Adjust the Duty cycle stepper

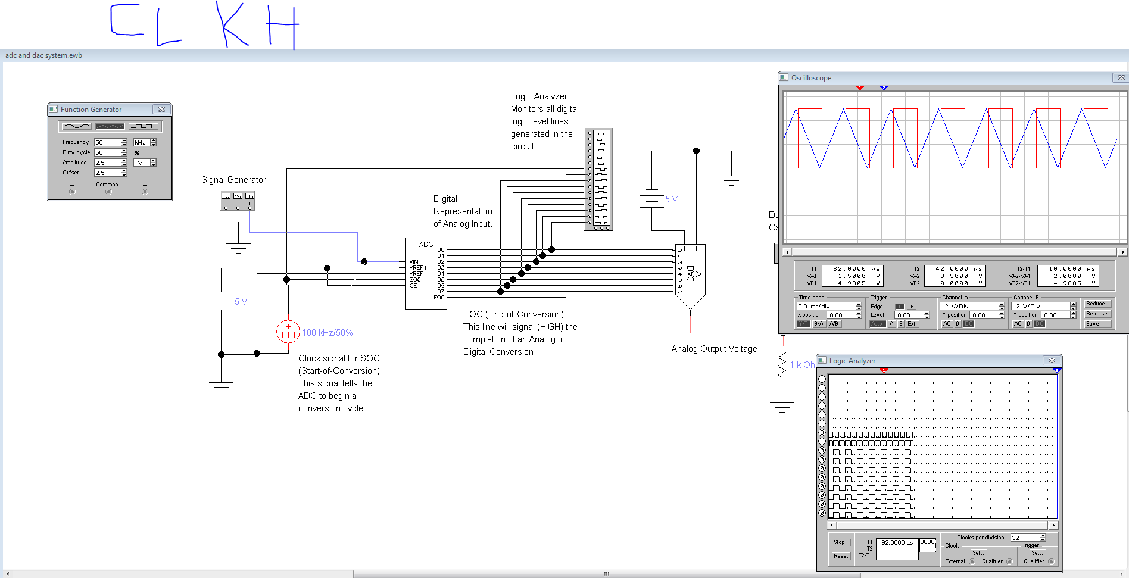pos(124,152)
